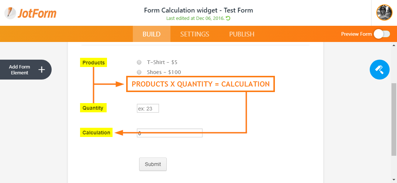Select the T-Shirt – $5 option

139,62
